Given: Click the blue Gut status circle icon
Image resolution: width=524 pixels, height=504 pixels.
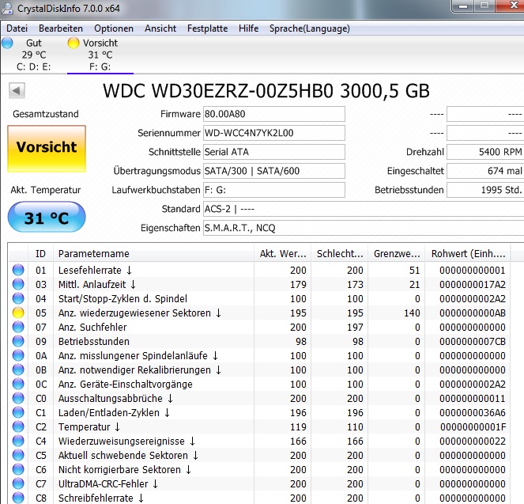Looking at the screenshot, I should coord(7,43).
